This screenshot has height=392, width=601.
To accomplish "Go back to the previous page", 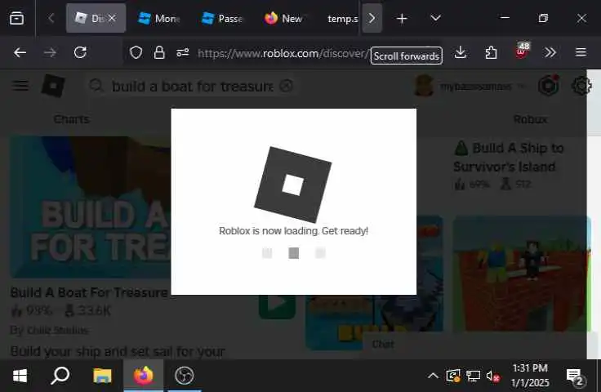I will [x=20, y=52].
